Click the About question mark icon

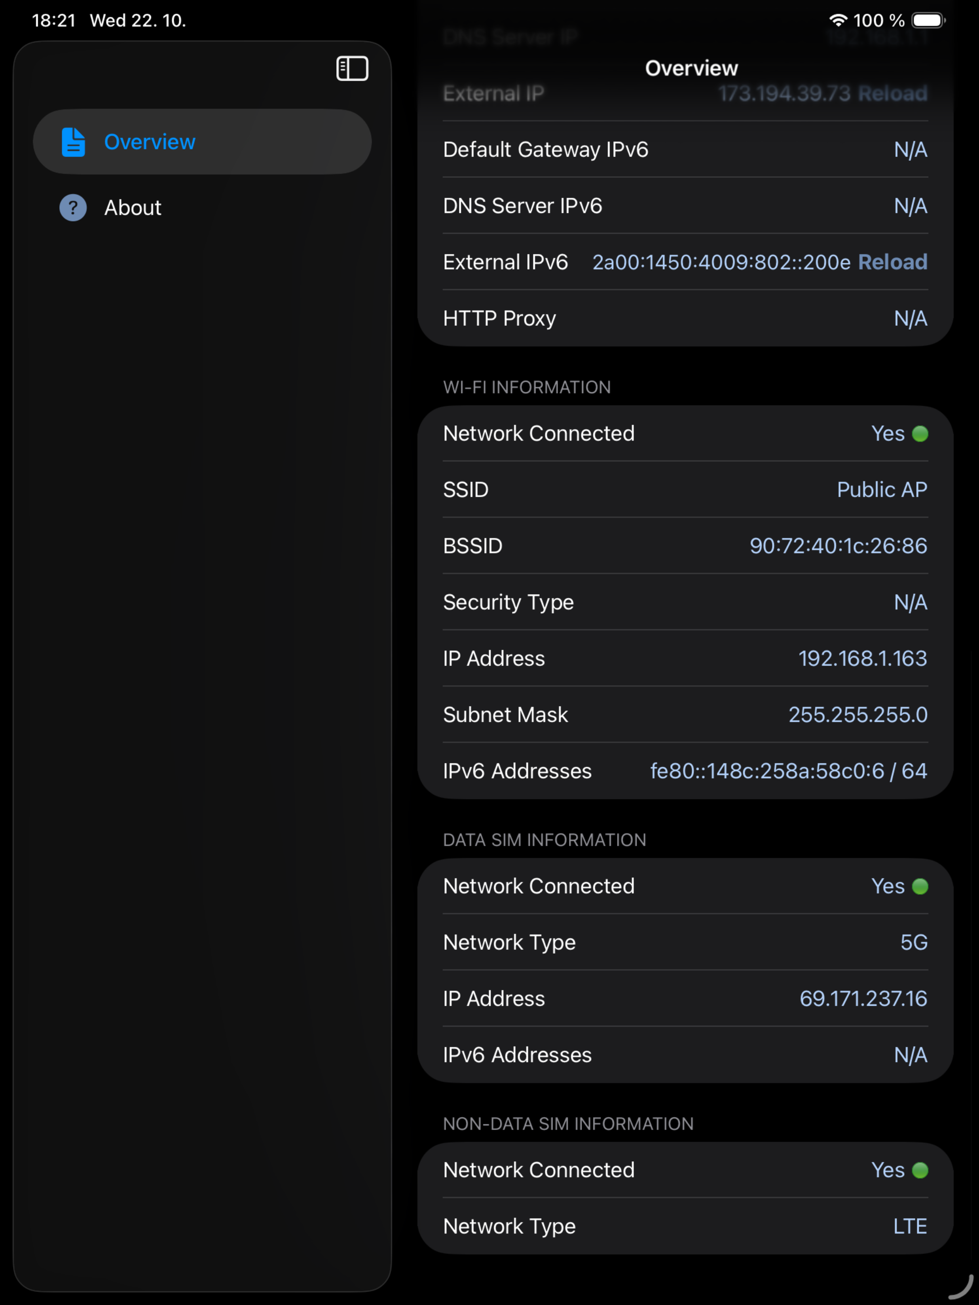pos(73,208)
